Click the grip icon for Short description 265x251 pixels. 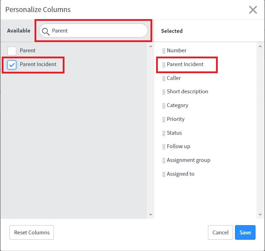[164, 92]
